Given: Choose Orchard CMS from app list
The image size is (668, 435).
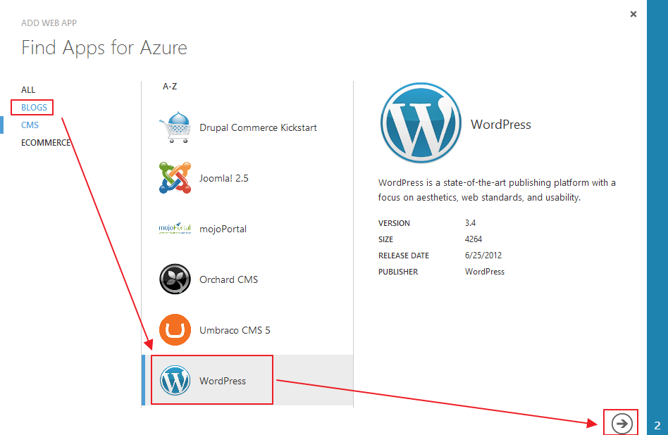Looking at the screenshot, I should point(229,279).
